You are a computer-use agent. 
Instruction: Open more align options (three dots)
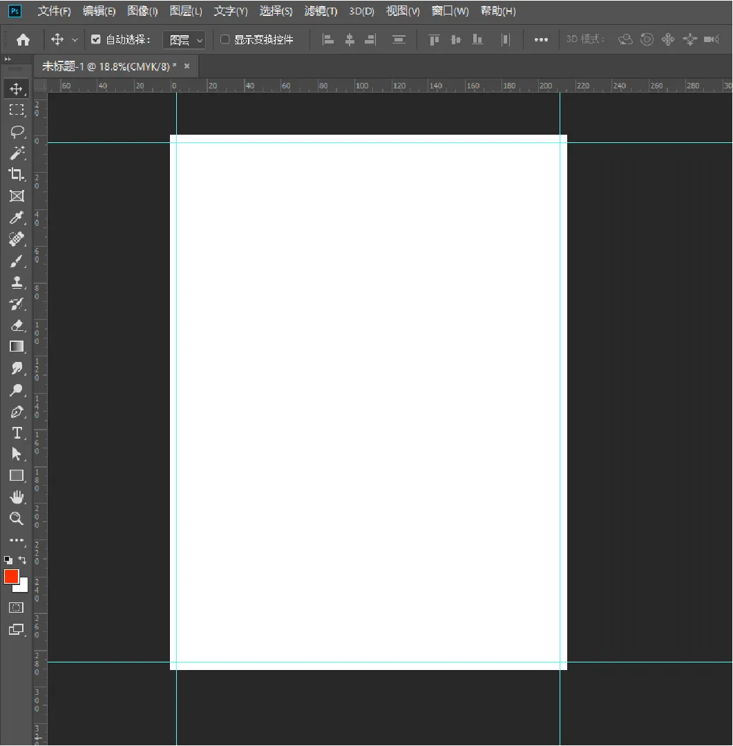click(541, 40)
